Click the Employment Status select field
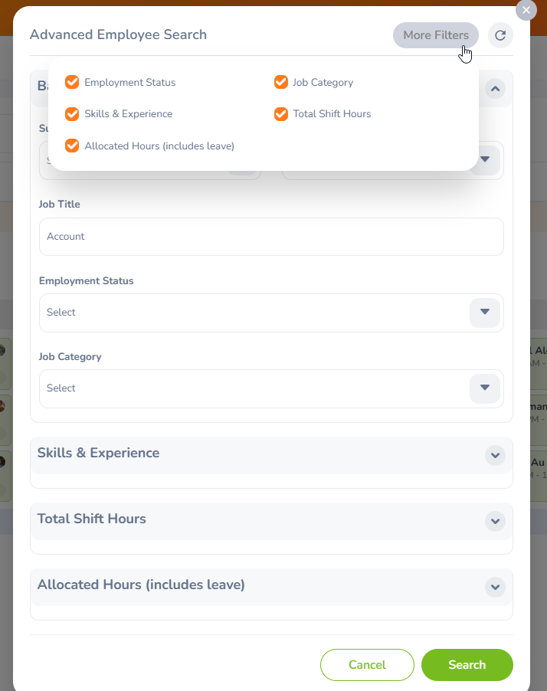Image resolution: width=547 pixels, height=691 pixels. tap(253, 313)
